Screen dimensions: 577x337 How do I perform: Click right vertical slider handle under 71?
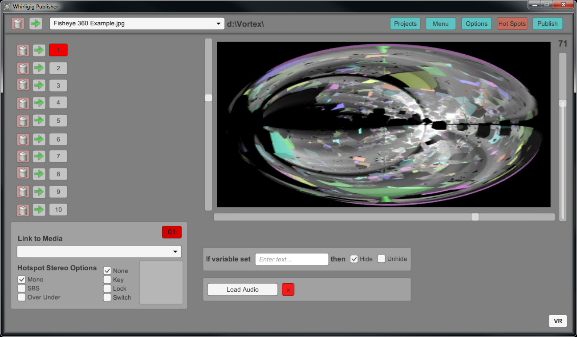click(563, 103)
